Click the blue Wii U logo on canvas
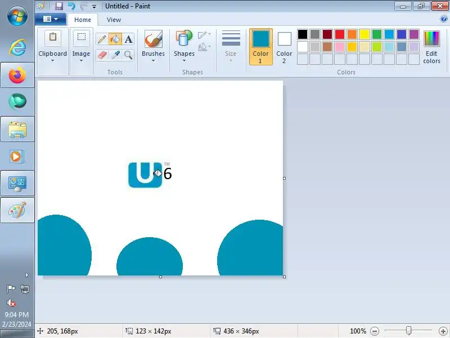This screenshot has height=338, width=450. pyautogui.click(x=145, y=175)
